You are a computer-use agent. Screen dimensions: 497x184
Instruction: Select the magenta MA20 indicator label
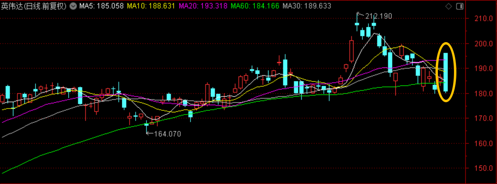203,6
